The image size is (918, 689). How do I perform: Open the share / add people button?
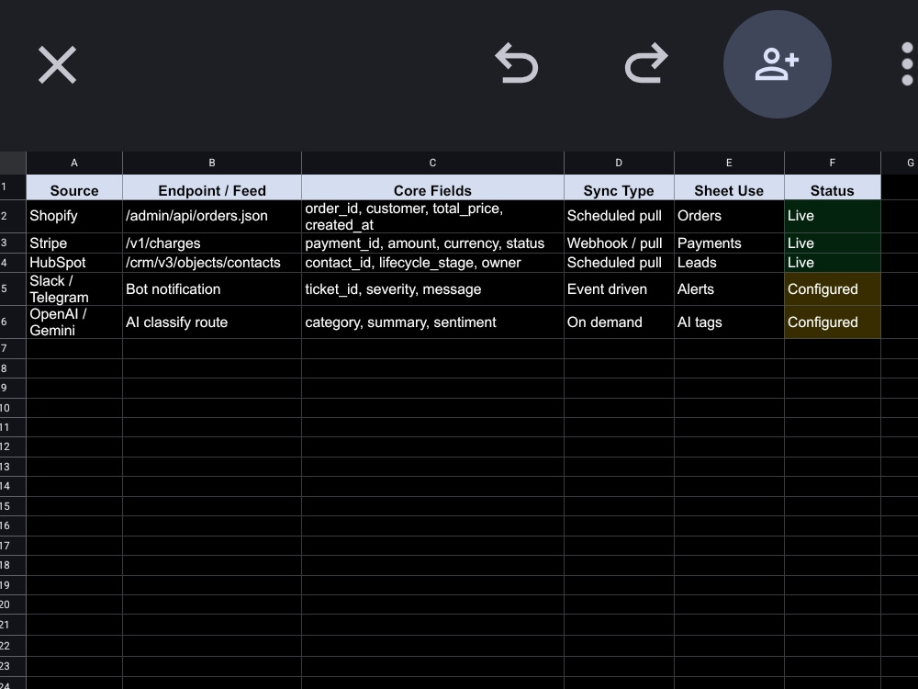coord(777,64)
